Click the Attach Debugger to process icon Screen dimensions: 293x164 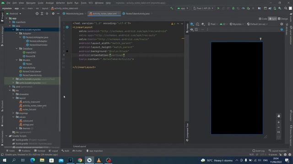[x=248, y=8]
